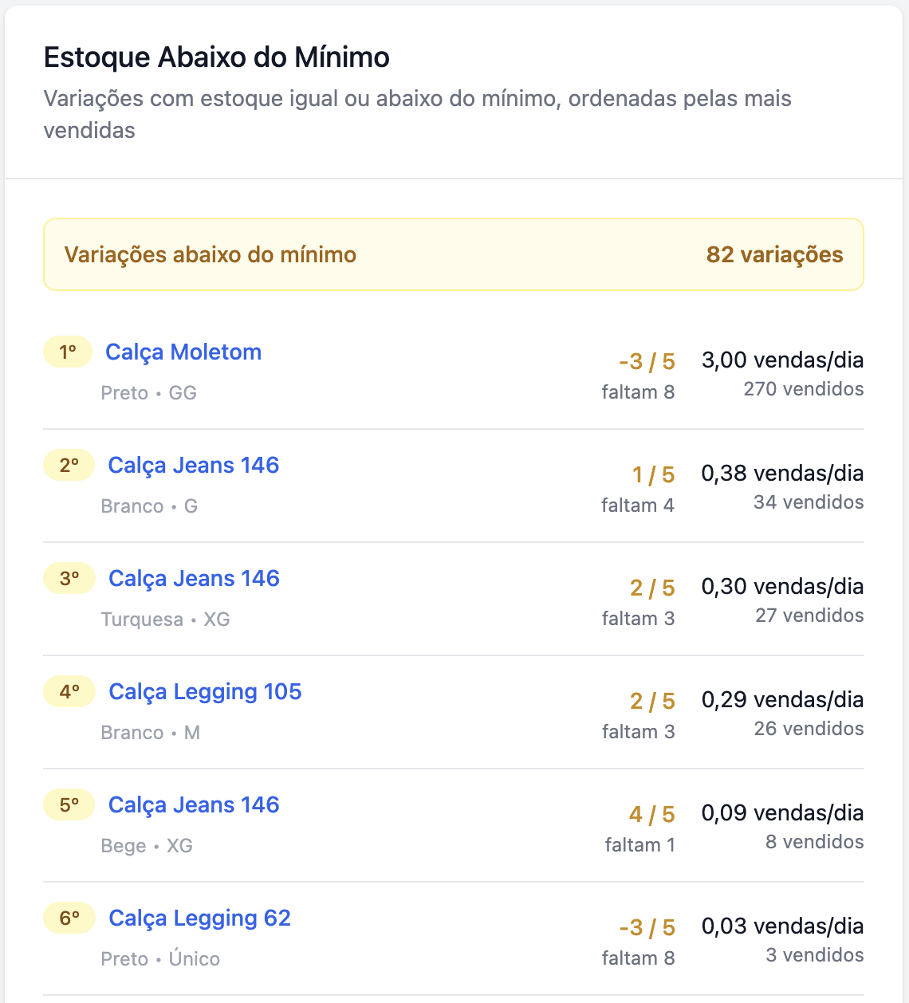Click the 4 / 5 stock indicator
The image size is (909, 1003).
click(651, 815)
